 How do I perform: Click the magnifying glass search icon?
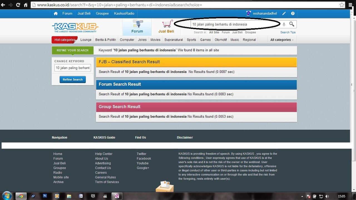292,24
